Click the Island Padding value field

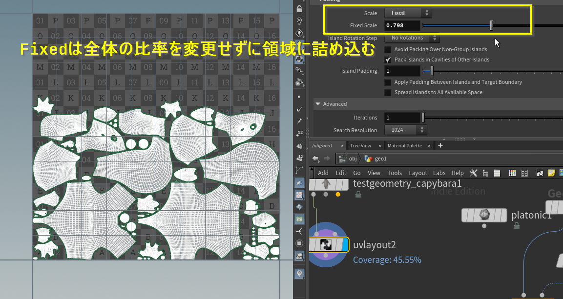pyautogui.click(x=402, y=71)
